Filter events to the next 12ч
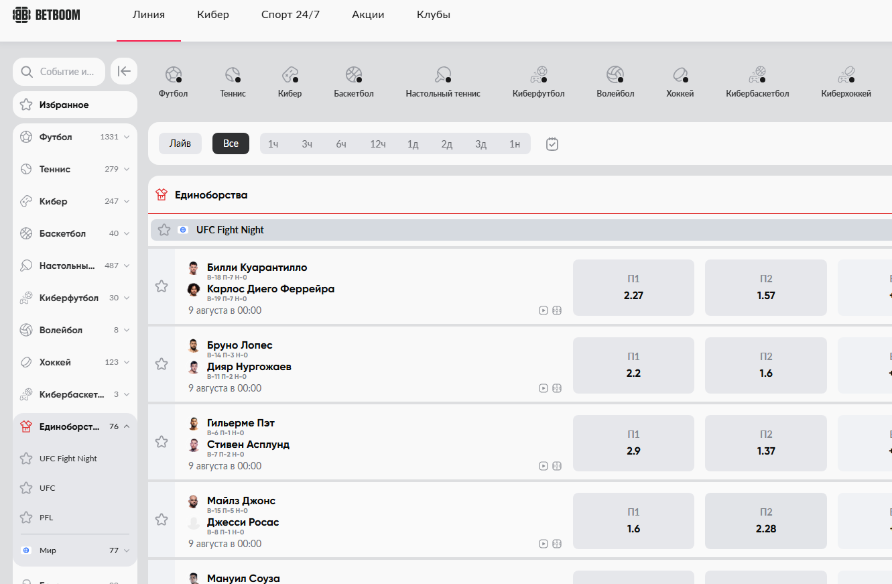This screenshot has width=892, height=584. (378, 143)
